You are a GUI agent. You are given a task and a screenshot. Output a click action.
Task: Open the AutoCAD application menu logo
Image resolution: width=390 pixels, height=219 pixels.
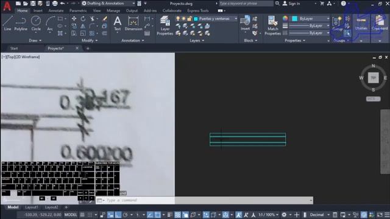coord(7,6)
